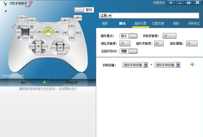Open D-pad settings wrench icon

pyautogui.click(x=14, y=26)
